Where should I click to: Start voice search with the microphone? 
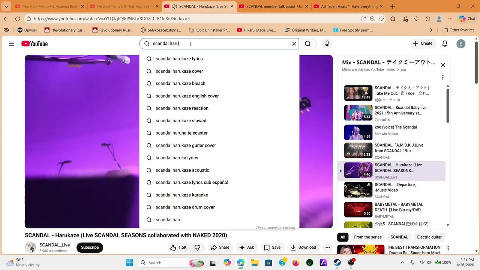click(x=327, y=44)
